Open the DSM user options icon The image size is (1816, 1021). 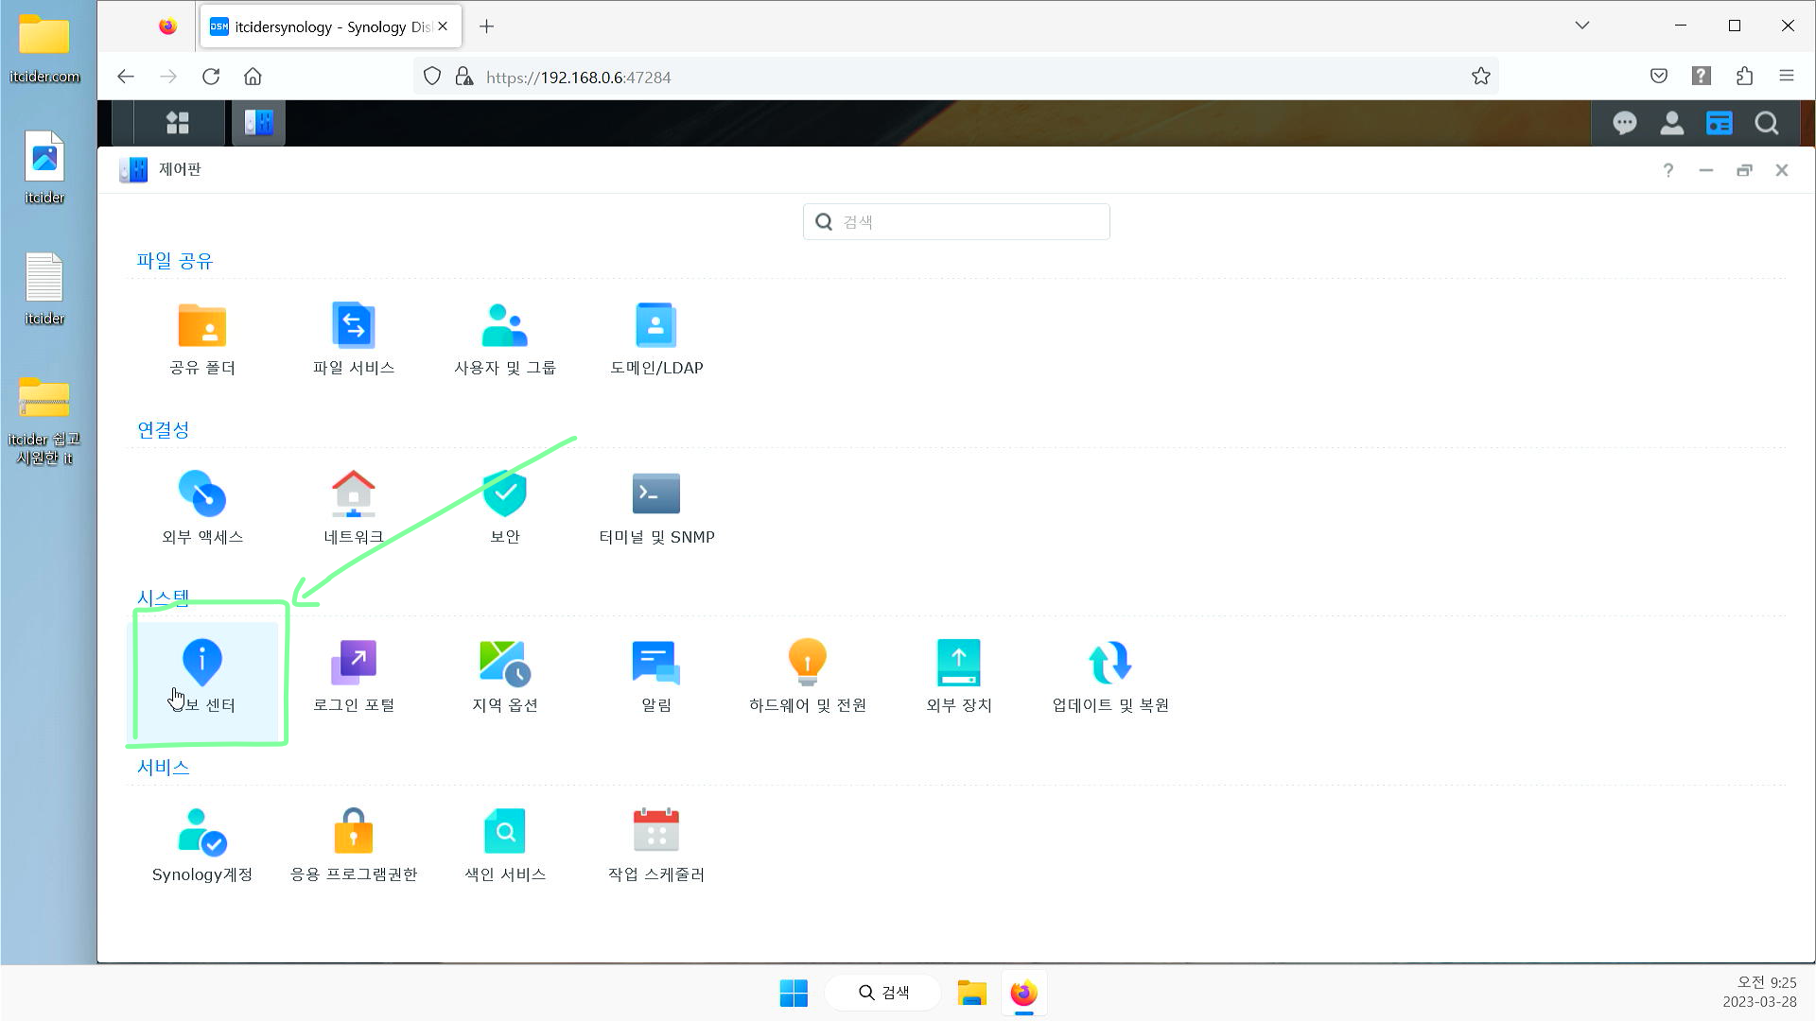1671,123
